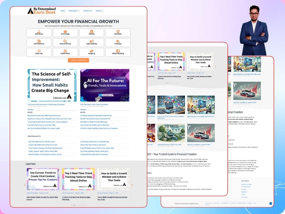Open the Budgeting category icon

click(x=92, y=51)
